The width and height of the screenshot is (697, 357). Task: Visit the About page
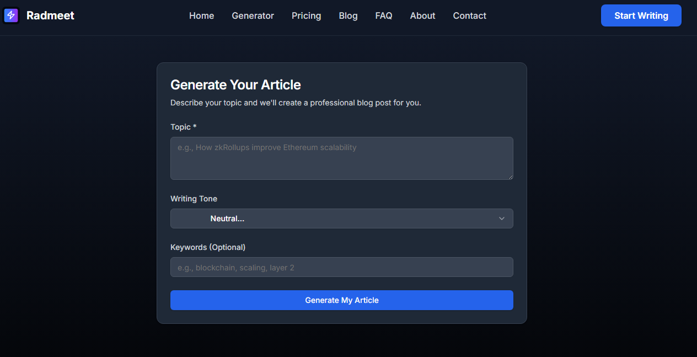click(x=422, y=15)
